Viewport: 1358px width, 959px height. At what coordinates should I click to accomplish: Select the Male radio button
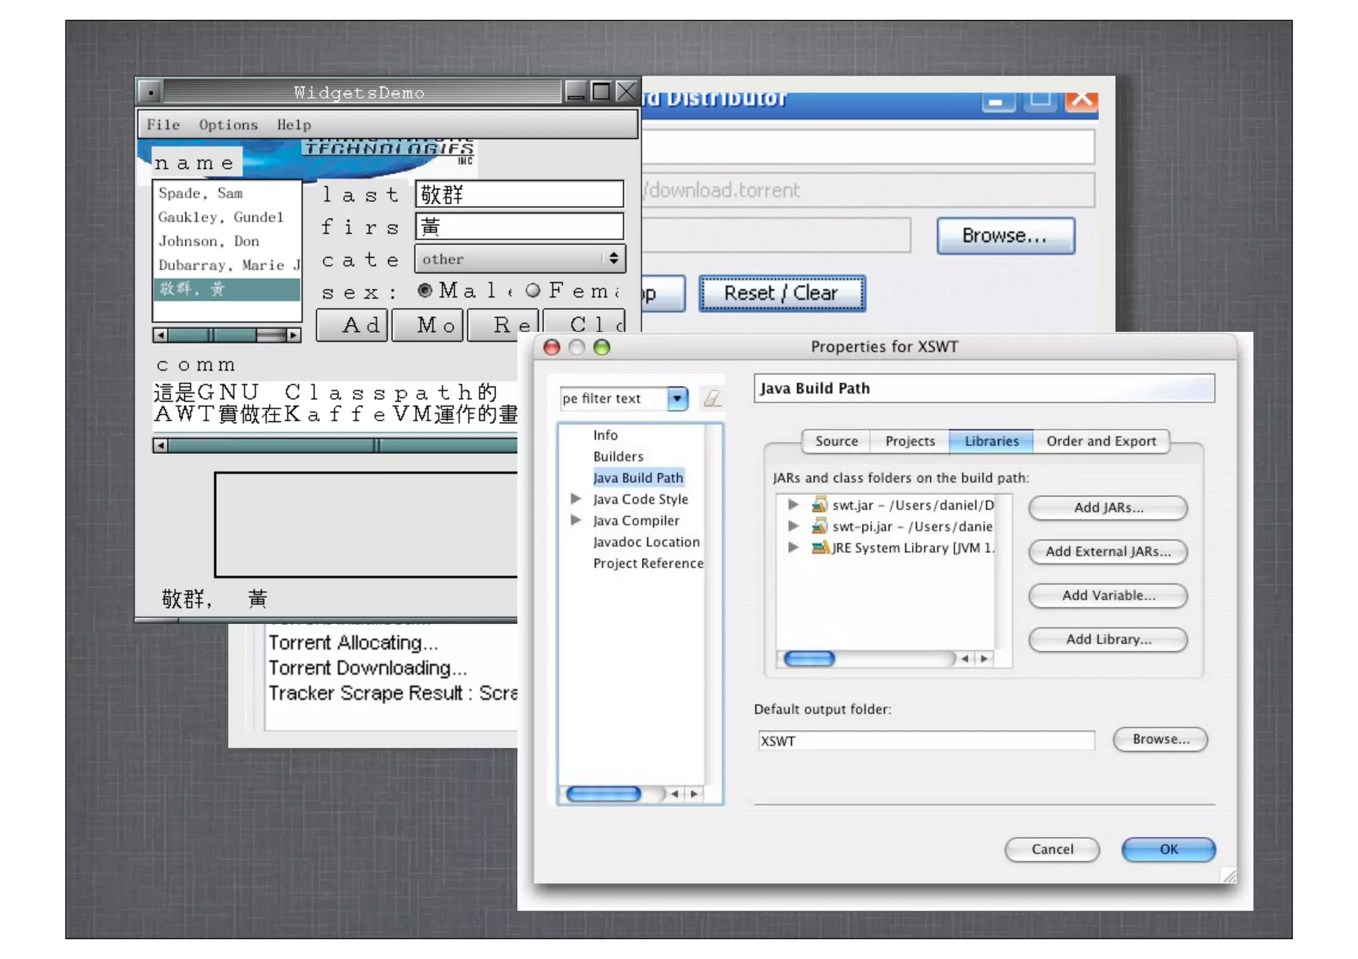(x=425, y=290)
